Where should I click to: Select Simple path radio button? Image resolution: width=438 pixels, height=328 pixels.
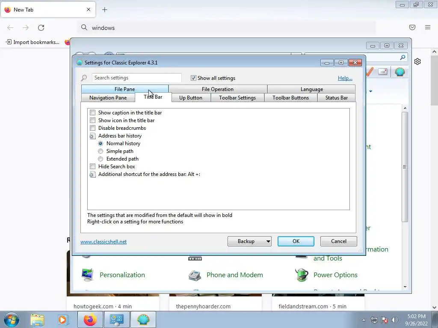101,151
